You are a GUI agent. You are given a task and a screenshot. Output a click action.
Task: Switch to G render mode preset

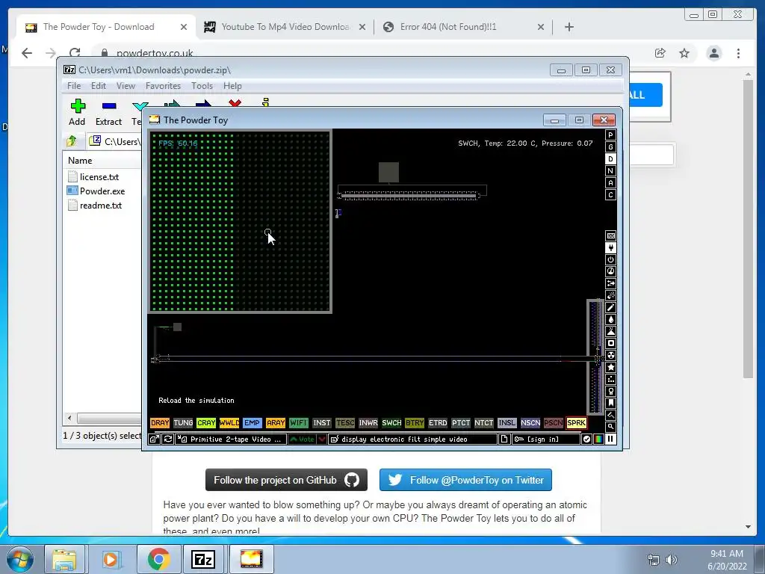pyautogui.click(x=610, y=147)
